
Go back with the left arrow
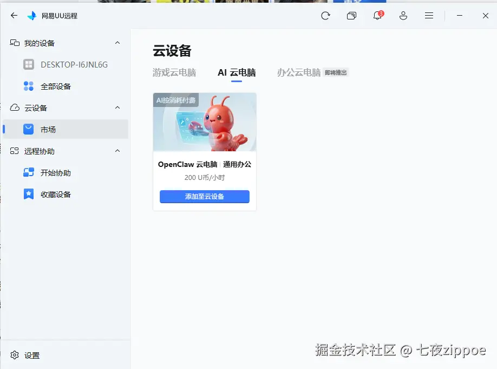(x=14, y=16)
